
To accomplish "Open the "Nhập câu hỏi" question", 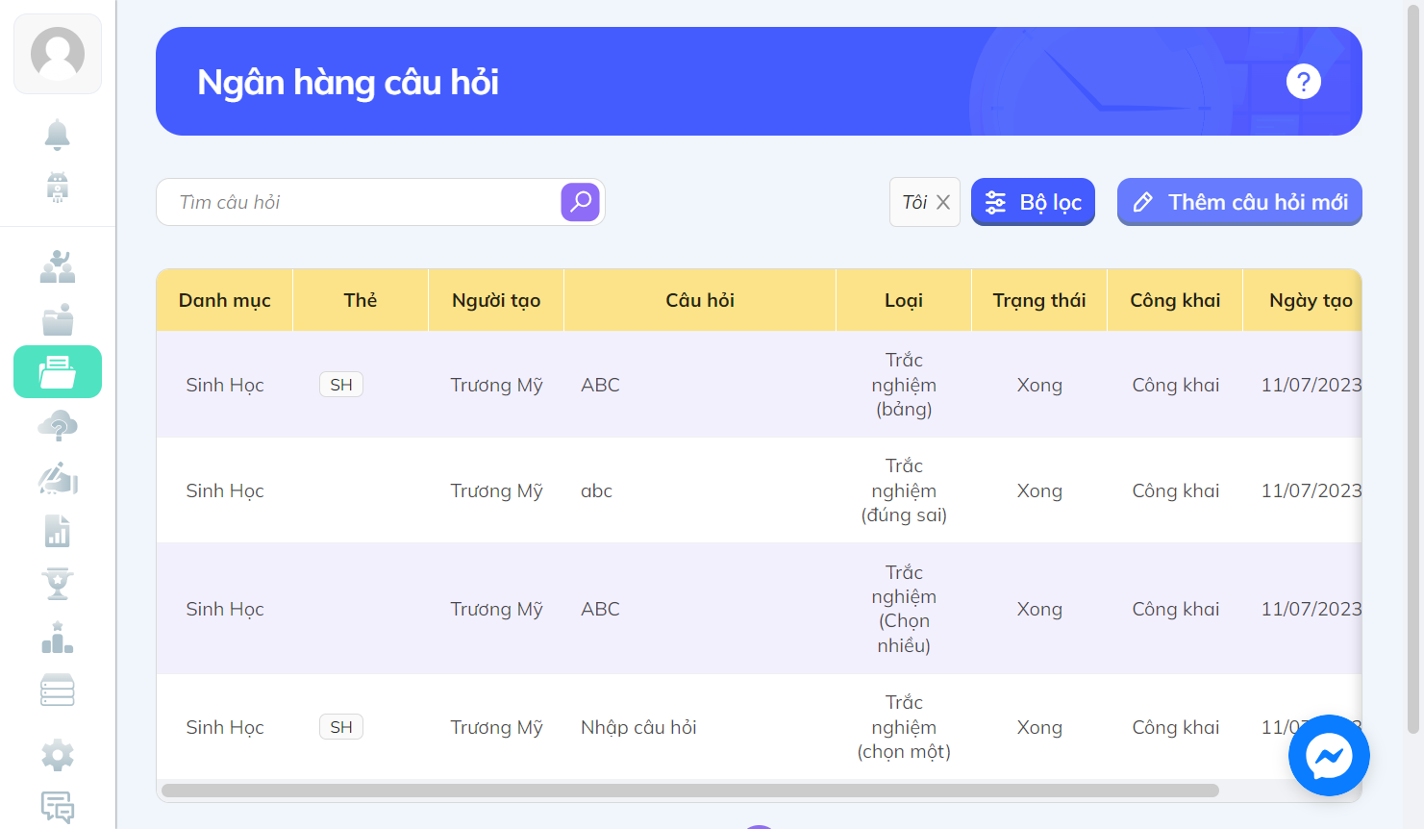I will click(638, 727).
